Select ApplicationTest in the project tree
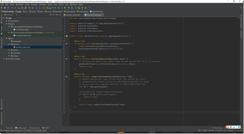 pos(24,35)
